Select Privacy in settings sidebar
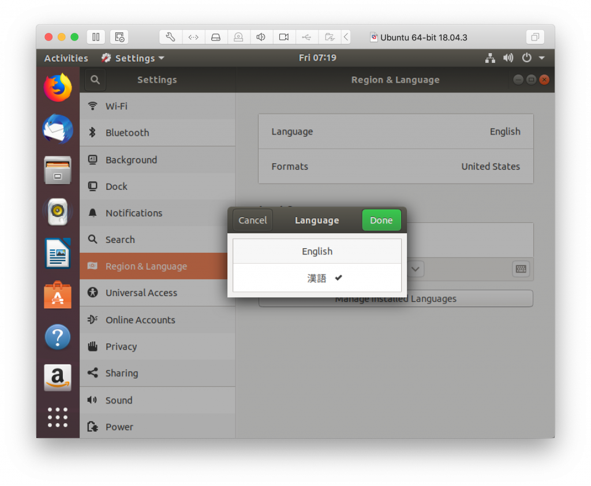 (x=158, y=346)
